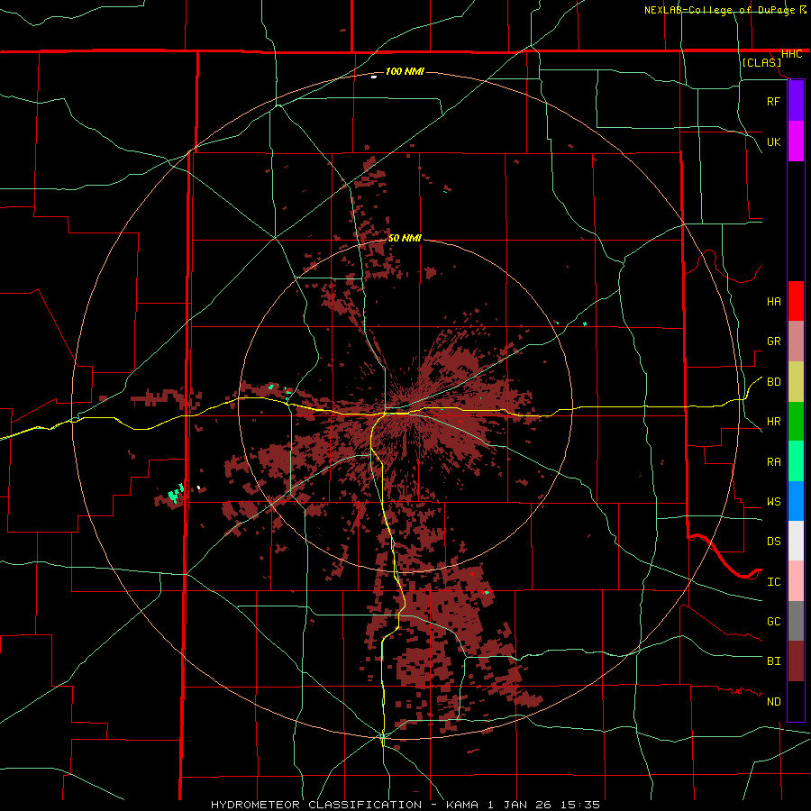Click the red HA legend color swatch
811x811 pixels.
[796, 301]
